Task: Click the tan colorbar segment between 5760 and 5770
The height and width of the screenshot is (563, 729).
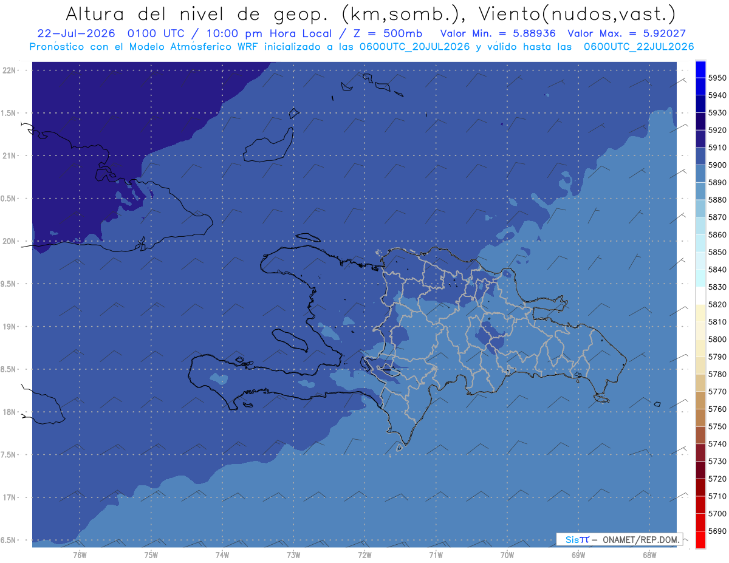Action: click(x=700, y=400)
